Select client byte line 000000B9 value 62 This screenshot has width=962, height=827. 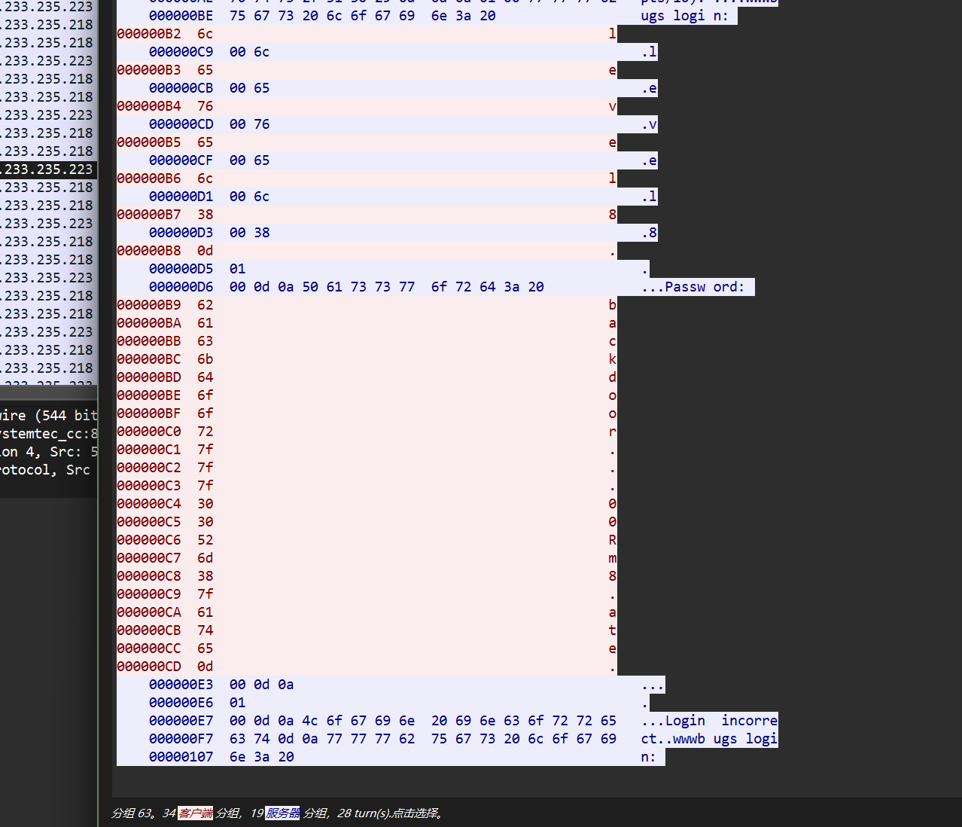tap(367, 305)
